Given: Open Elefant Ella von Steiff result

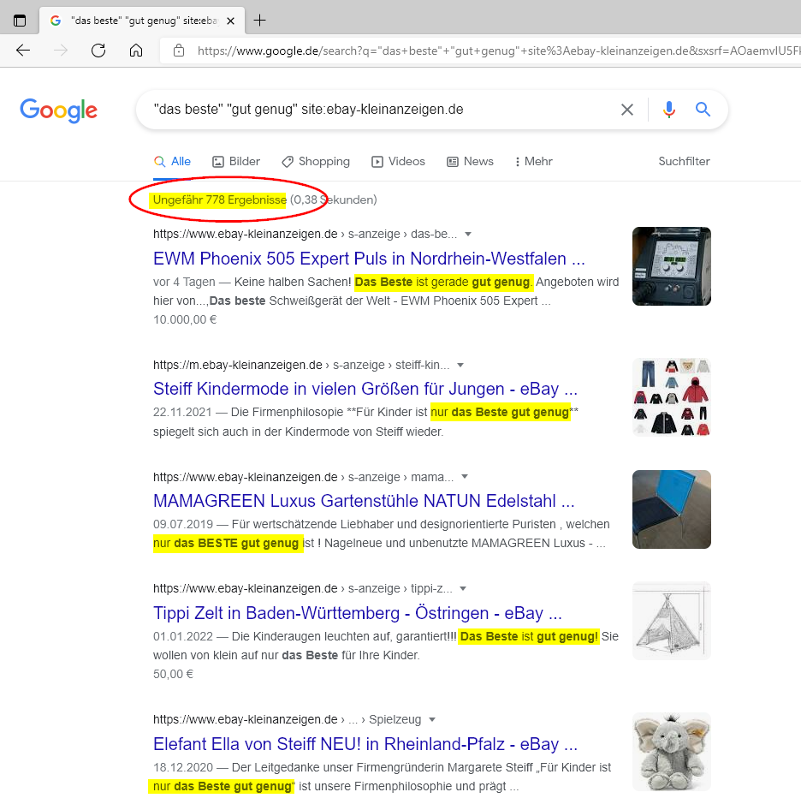Looking at the screenshot, I should (365, 744).
